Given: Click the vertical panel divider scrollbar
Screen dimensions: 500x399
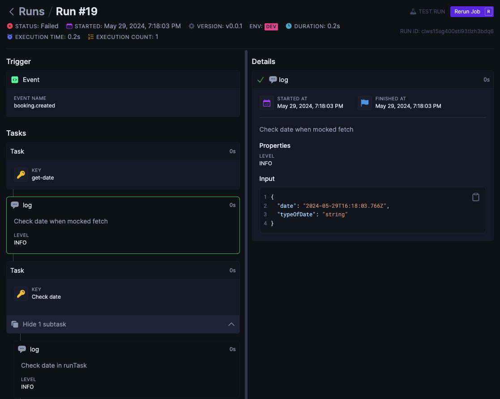Looking at the screenshot, I should point(246,224).
